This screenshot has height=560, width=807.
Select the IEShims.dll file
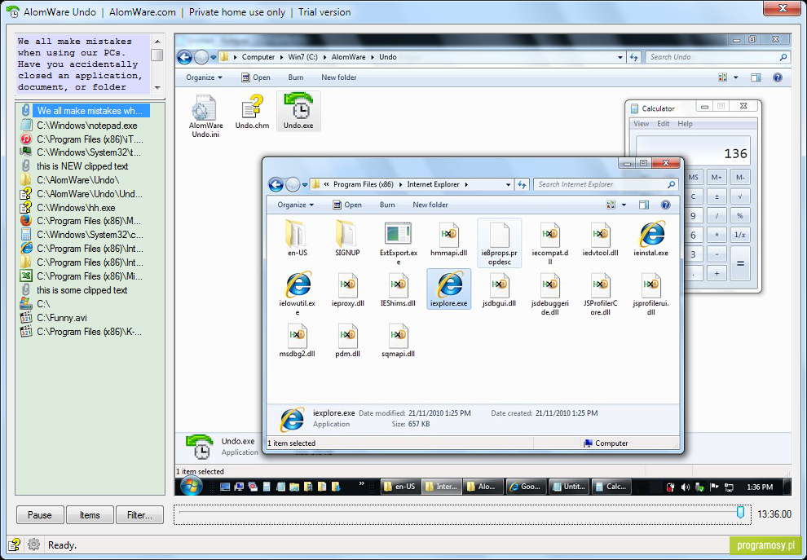tap(398, 289)
